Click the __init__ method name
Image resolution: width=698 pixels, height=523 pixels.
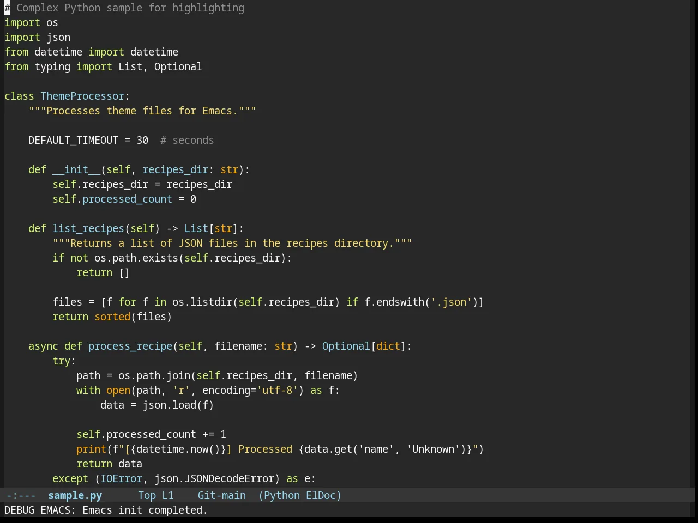pos(76,169)
